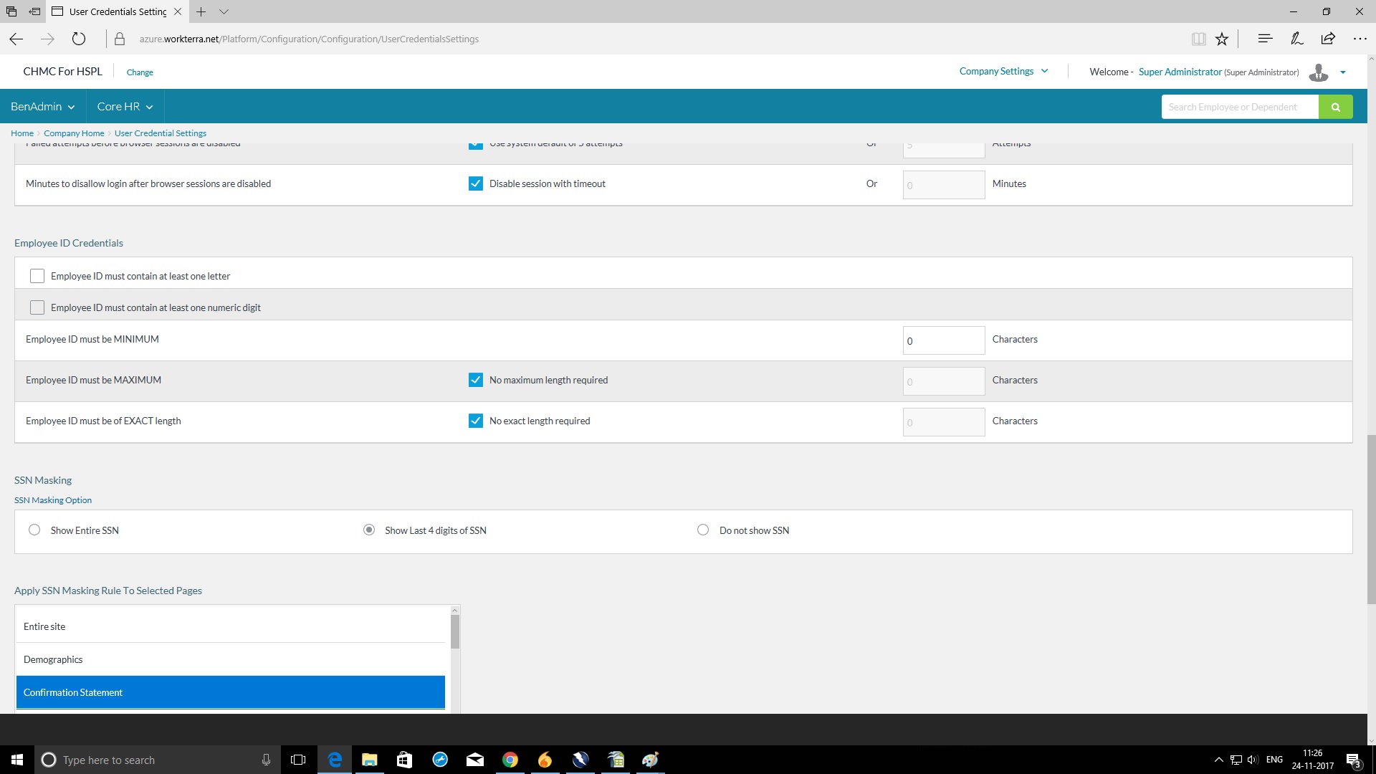The height and width of the screenshot is (774, 1376).
Task: Select the Show Entire SSN radio button
Action: coord(34,530)
